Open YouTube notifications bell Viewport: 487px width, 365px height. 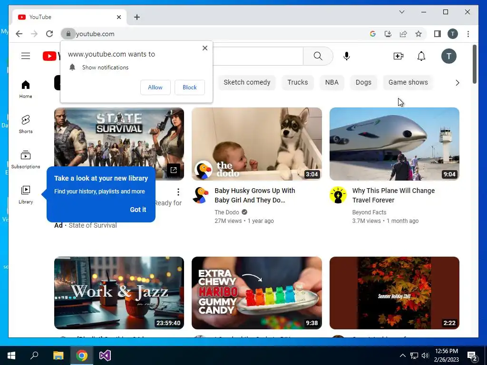coord(421,56)
